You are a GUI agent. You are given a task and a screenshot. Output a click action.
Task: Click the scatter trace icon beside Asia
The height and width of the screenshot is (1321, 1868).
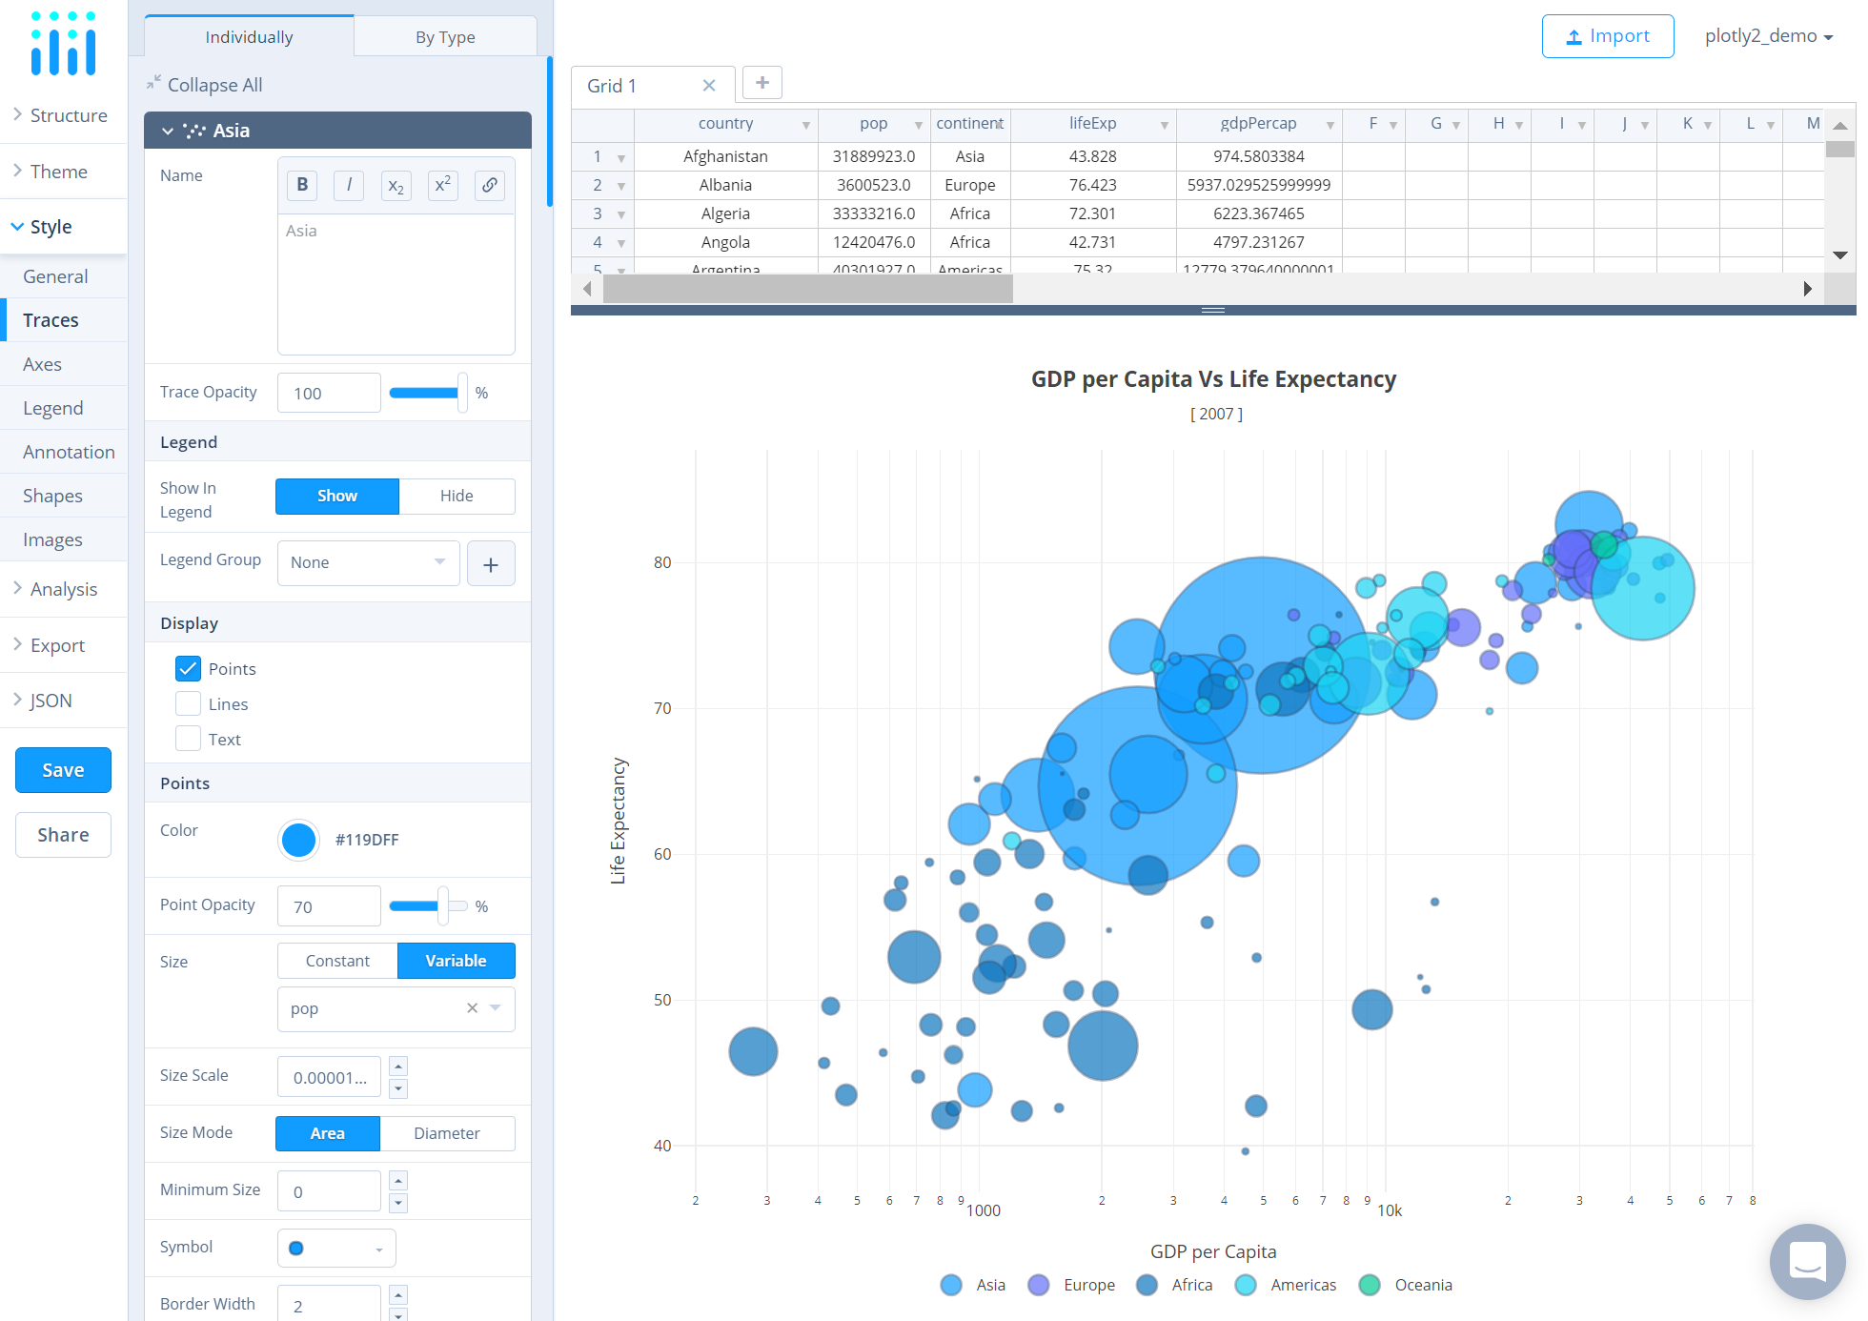point(194,131)
